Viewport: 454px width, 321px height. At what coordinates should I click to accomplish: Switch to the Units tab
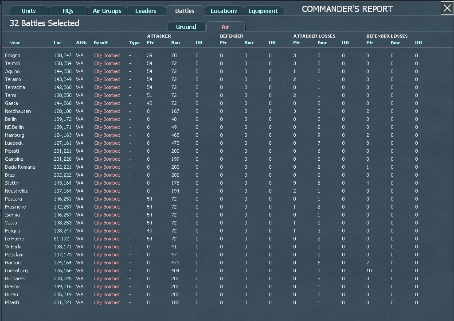click(29, 11)
